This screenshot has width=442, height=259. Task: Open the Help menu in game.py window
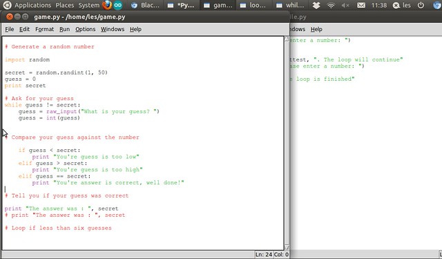click(135, 29)
